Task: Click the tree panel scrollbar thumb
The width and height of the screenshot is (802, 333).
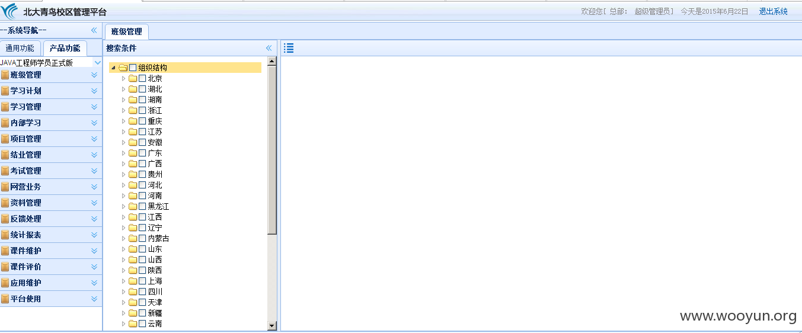Action: [272, 150]
